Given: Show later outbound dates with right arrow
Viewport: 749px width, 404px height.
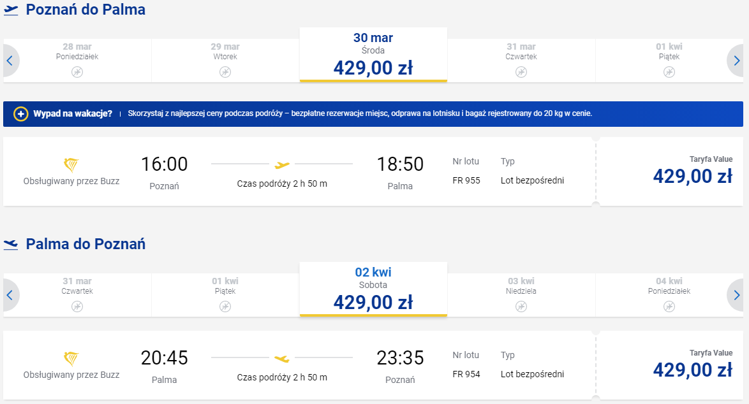Looking at the screenshot, I should (x=736, y=61).
